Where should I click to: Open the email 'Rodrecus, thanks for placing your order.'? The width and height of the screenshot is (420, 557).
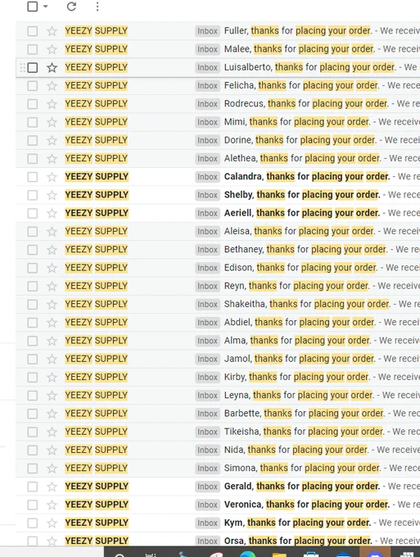[306, 104]
